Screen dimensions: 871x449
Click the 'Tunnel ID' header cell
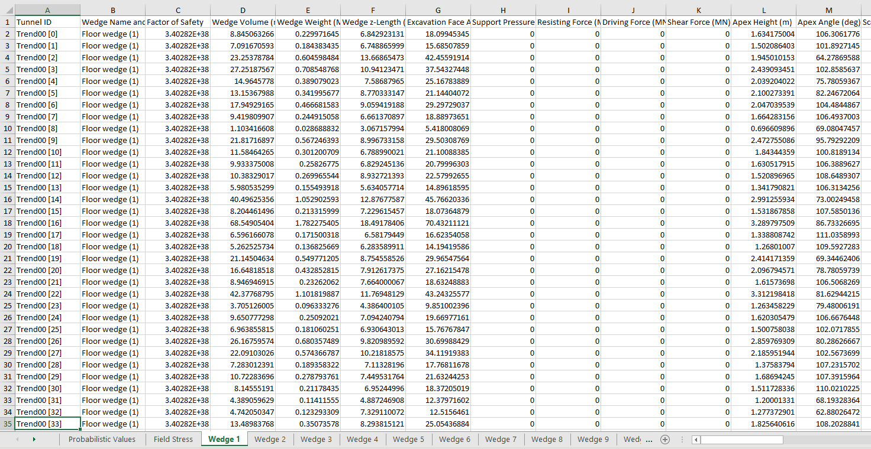[x=47, y=22]
